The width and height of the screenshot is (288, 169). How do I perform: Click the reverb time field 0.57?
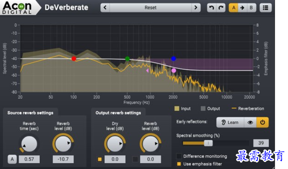(29, 159)
